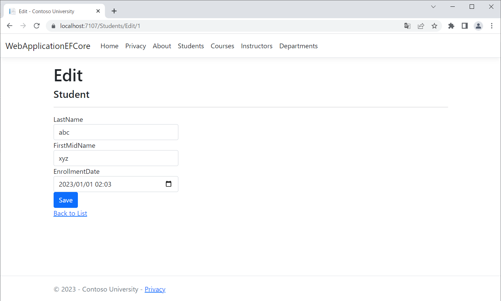Open a new browser tab
The width and height of the screenshot is (501, 301).
click(x=114, y=11)
